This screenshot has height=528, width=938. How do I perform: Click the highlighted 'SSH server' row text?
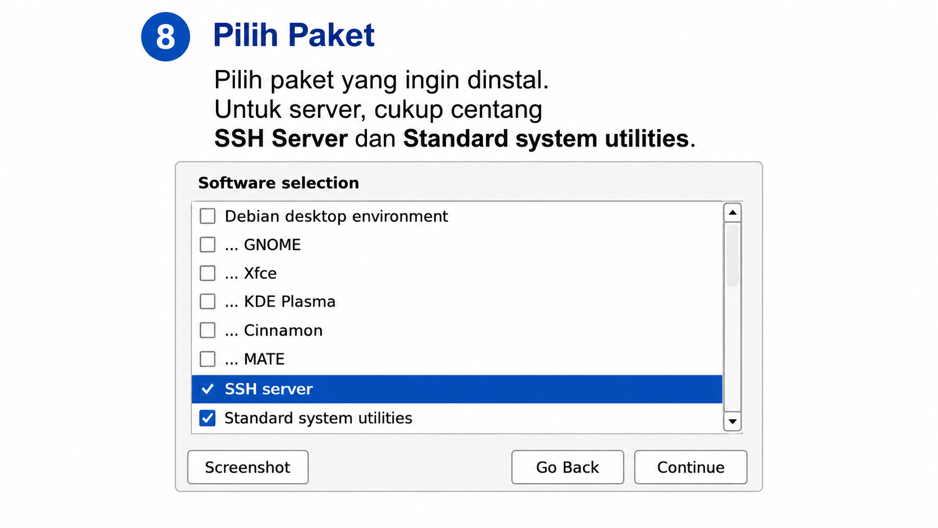269,389
